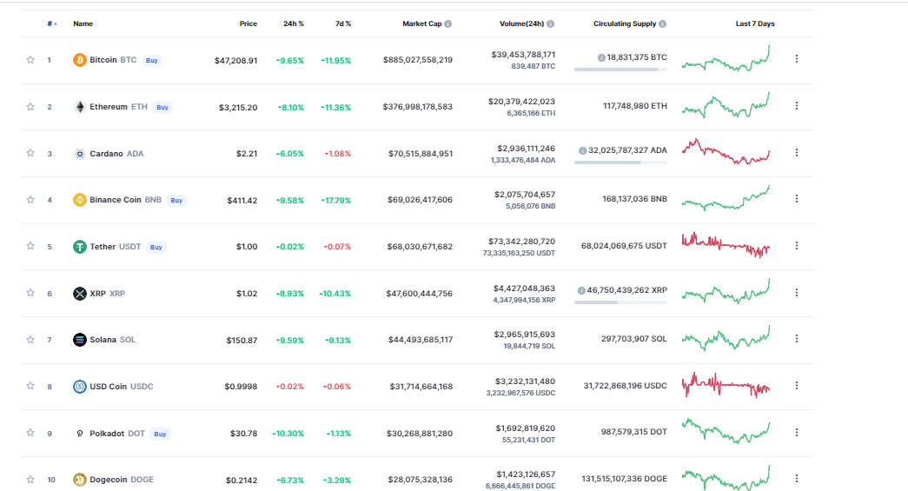The height and width of the screenshot is (491, 908).
Task: Click the XRP logo icon
Action: [x=79, y=294]
